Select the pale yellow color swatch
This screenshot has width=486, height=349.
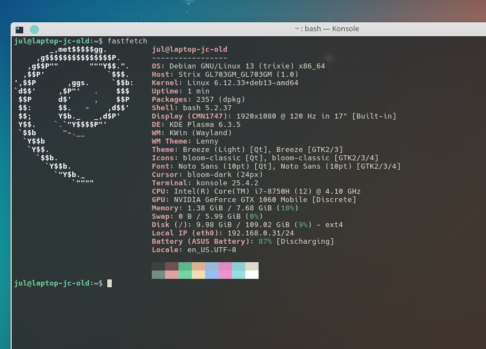pos(199,274)
